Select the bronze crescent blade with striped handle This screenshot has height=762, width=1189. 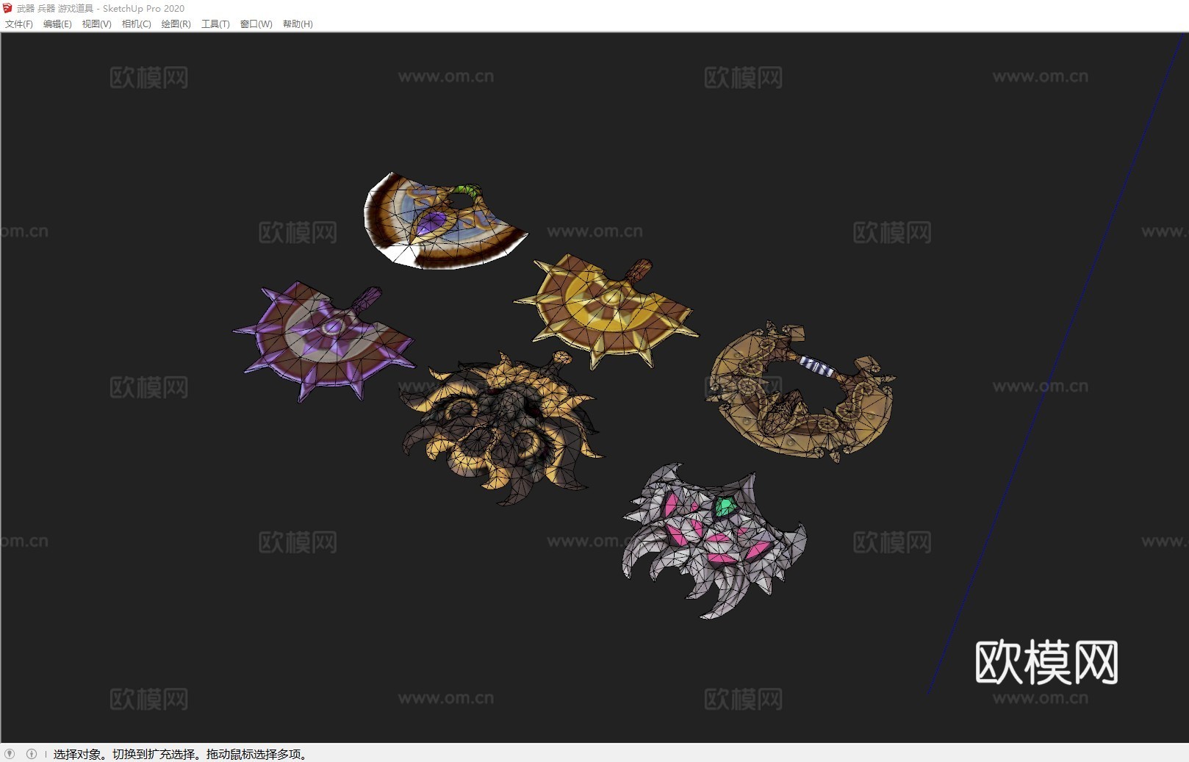pyautogui.click(x=801, y=391)
